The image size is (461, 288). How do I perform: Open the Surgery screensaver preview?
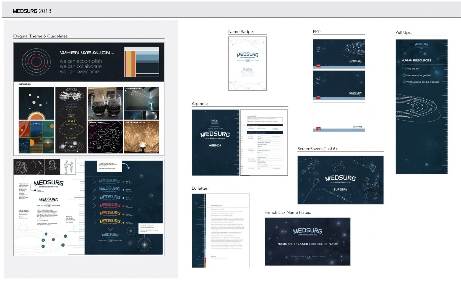tap(340, 180)
